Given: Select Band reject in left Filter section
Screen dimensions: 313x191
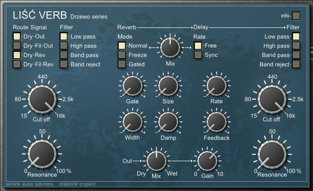Looking at the screenshot, I should coord(63,64).
